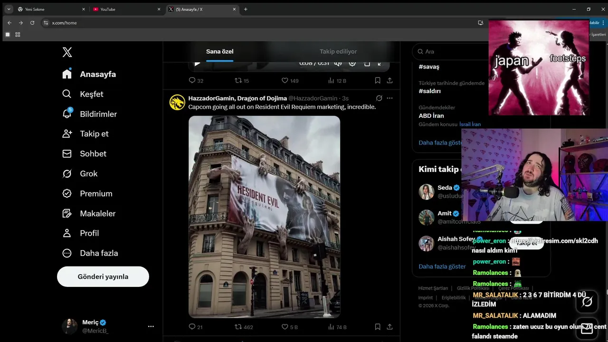
Task: Reply to the top post with 32 comments
Action: coord(196,81)
